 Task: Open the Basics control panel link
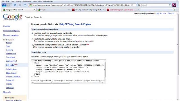point(9,43)
